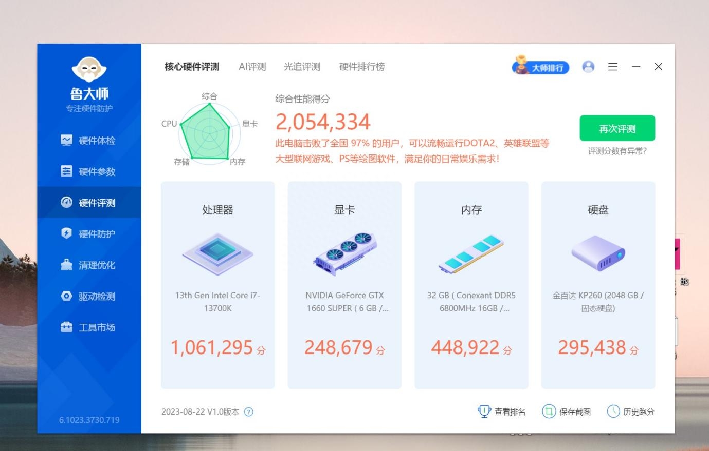This screenshot has width=709, height=451.
Task: Select 硬件评测 sidebar item
Action: pyautogui.click(x=89, y=203)
